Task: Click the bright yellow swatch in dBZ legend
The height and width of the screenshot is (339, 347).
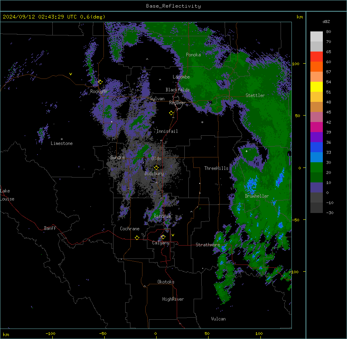Action: pyautogui.click(x=316, y=87)
